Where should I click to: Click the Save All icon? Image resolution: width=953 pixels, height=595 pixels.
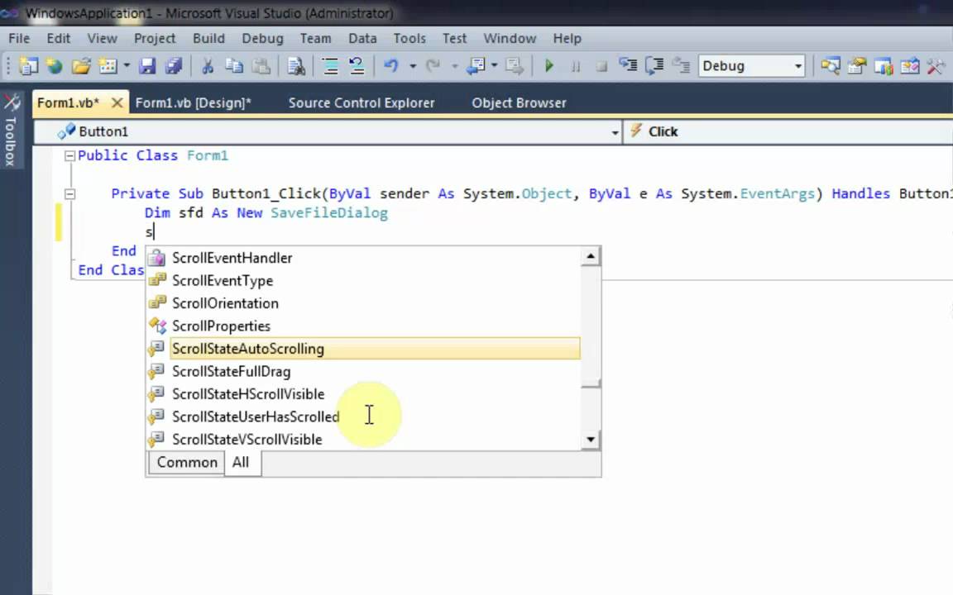(x=174, y=65)
